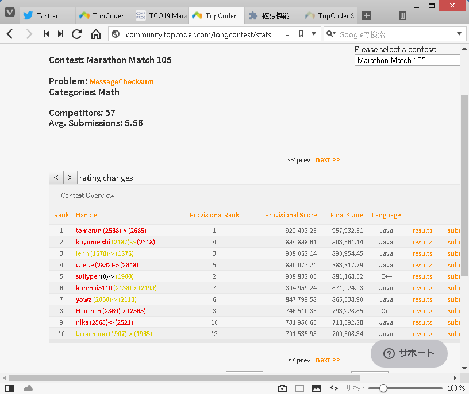Go back to previous page
The width and height of the screenshot is (469, 394).
coord(10,34)
